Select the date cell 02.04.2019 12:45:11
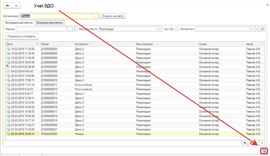Viewport: 270px width, 156px height. (x=23, y=134)
